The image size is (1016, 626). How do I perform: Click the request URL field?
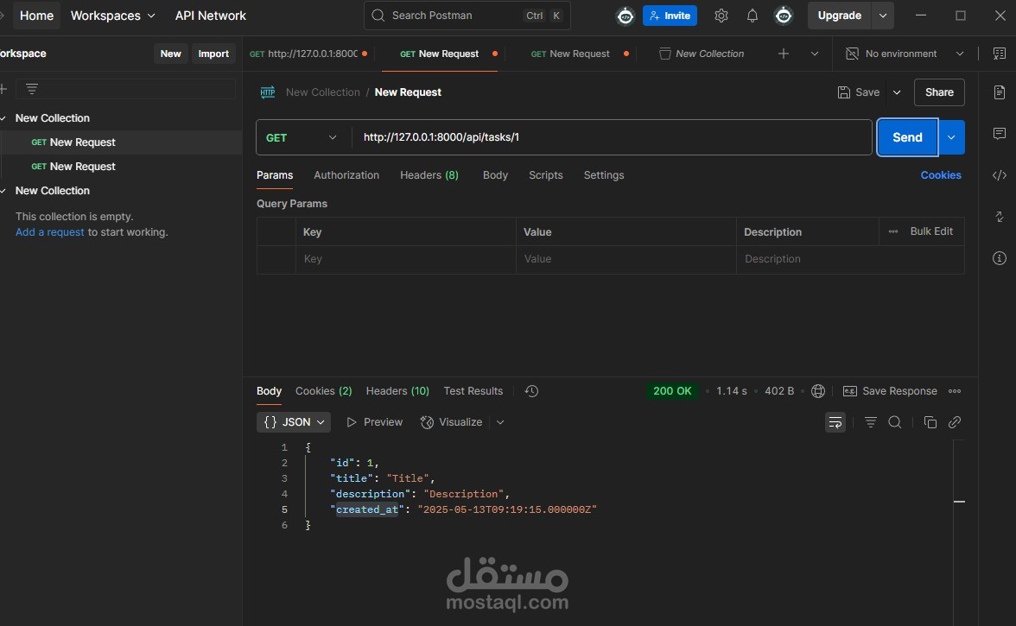(x=612, y=137)
